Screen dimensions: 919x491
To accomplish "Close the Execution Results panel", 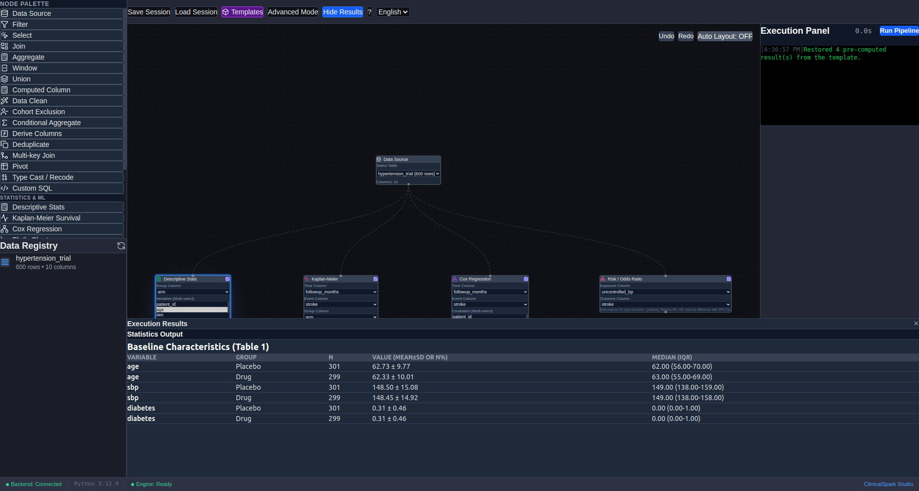I will (916, 323).
